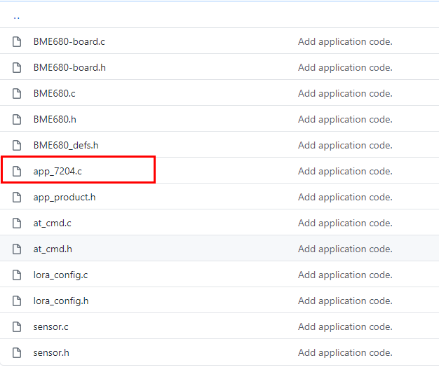
Task: Open the BME680.c source file
Action: click(x=54, y=94)
